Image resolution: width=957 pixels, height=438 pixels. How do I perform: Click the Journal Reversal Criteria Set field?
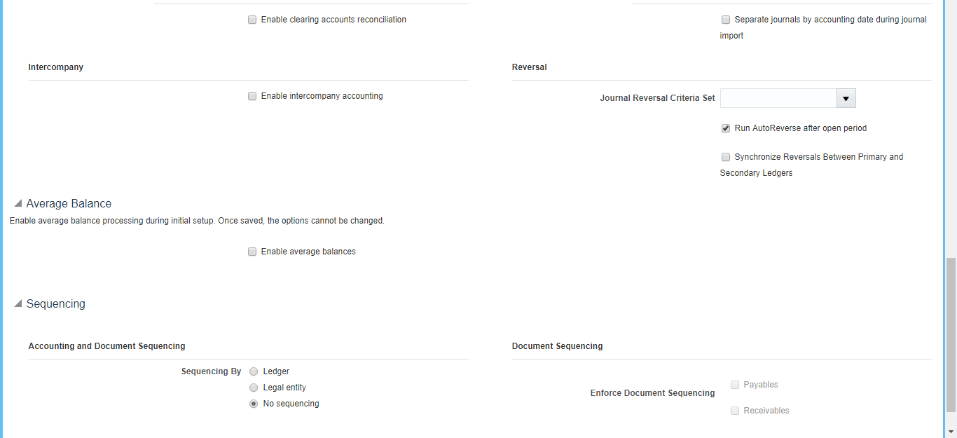[778, 99]
